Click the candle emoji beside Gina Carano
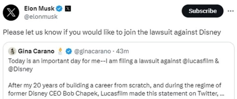Image resolution: width=237 pixels, height=99 pixels. point(60,51)
